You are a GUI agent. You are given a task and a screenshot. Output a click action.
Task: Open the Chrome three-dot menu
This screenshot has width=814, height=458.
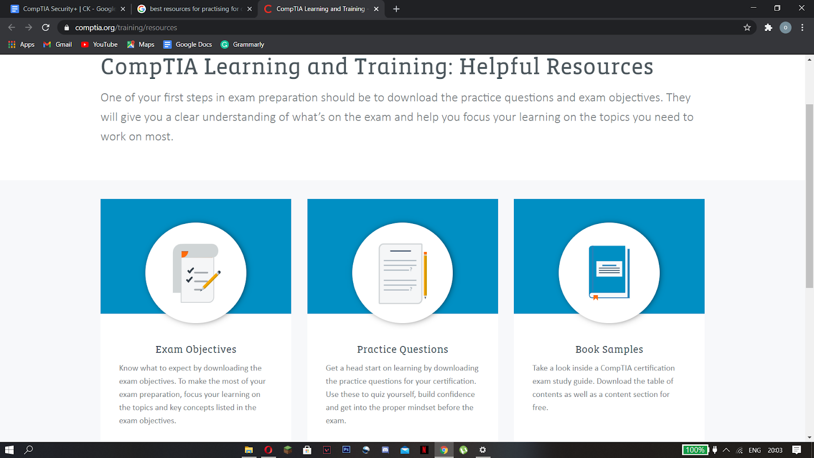[802, 27]
